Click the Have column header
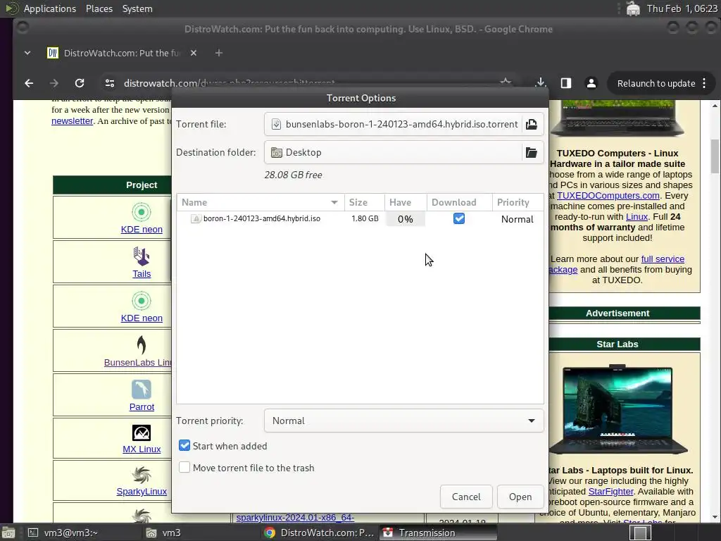This screenshot has height=541, width=721. (x=406, y=202)
